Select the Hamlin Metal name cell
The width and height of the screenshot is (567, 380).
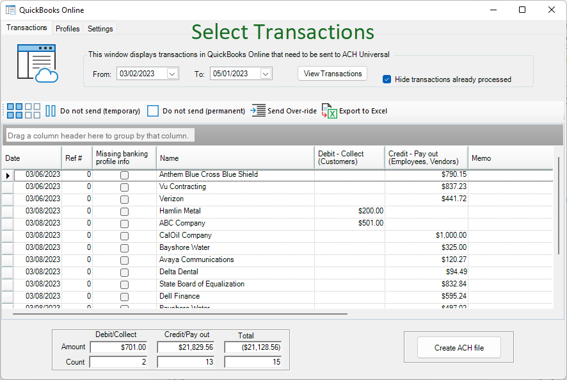tap(236, 211)
